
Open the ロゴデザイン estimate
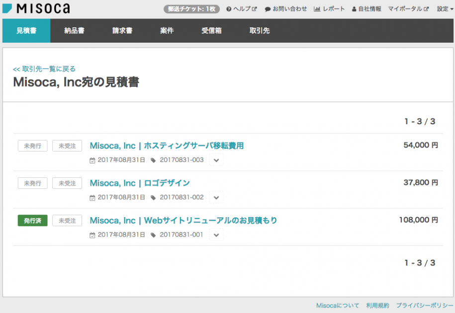click(x=140, y=183)
